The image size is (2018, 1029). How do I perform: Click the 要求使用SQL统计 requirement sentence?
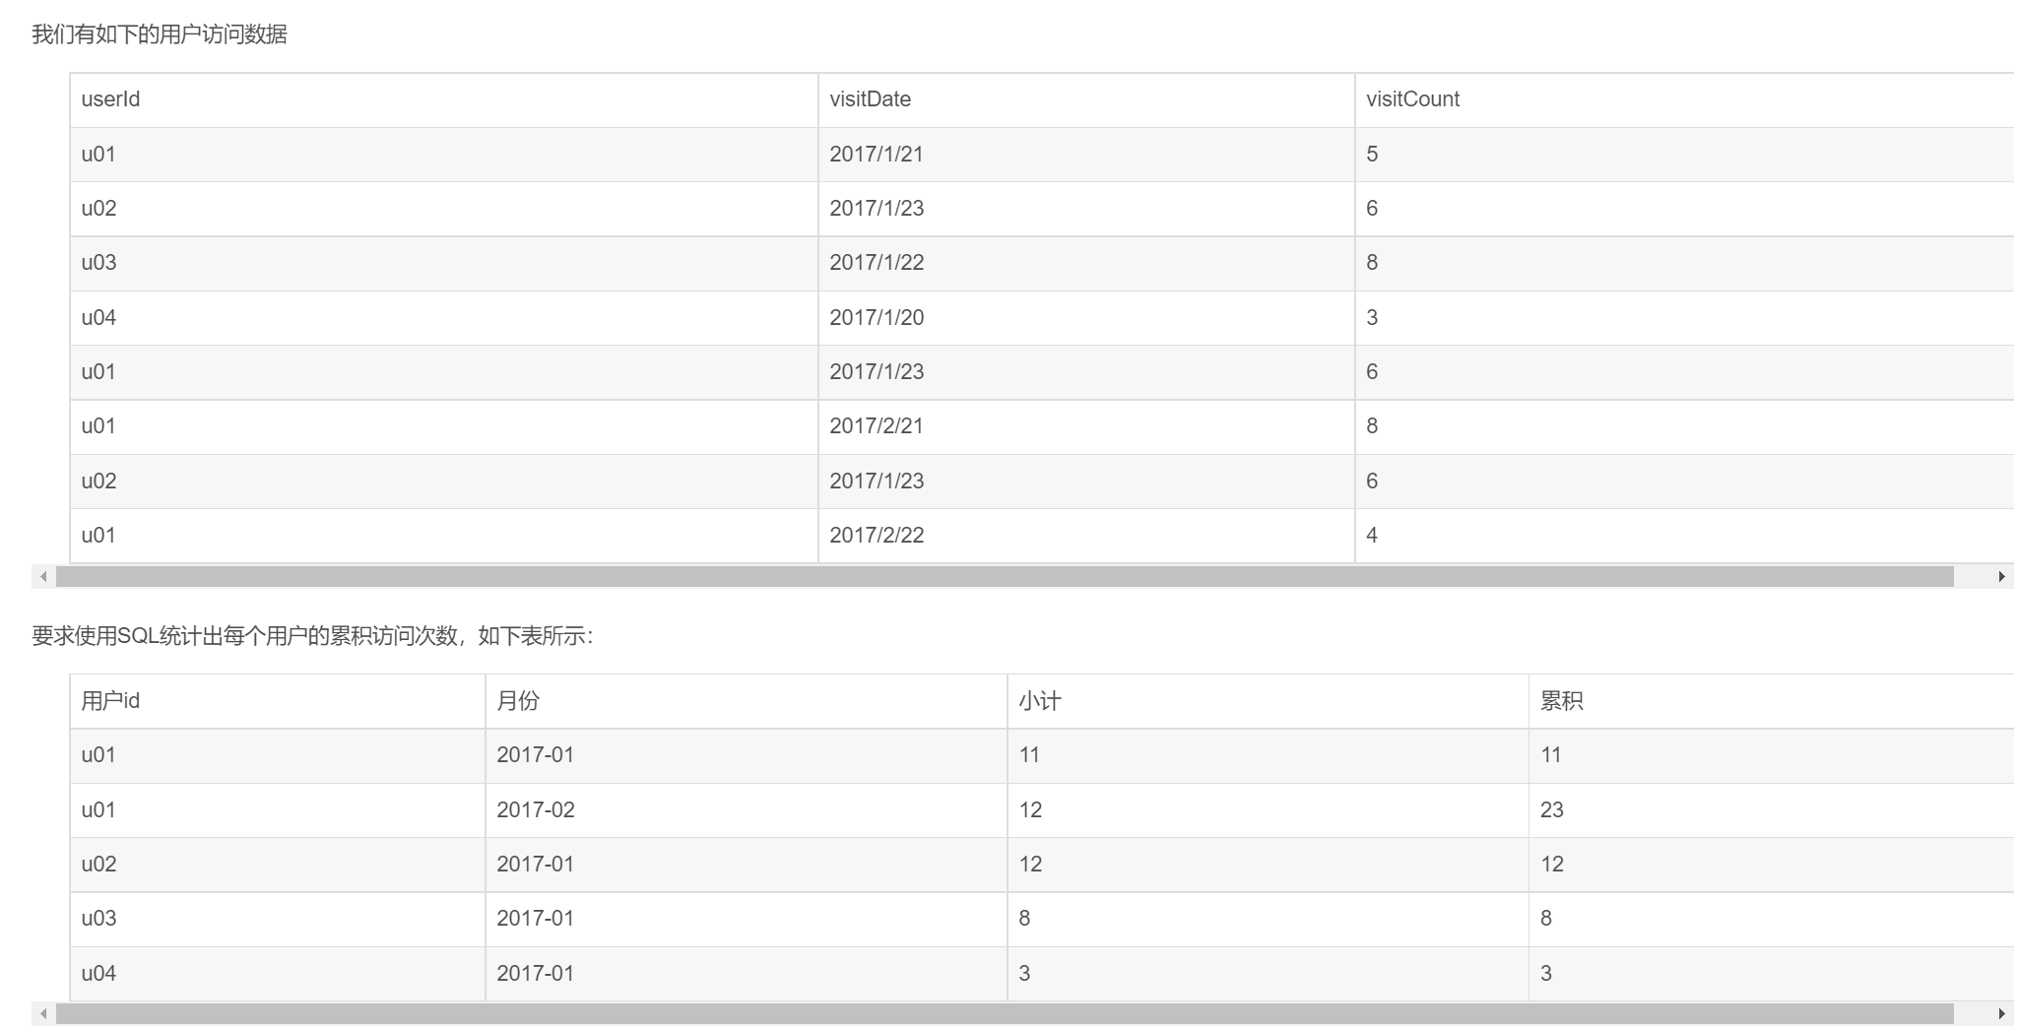click(x=312, y=636)
